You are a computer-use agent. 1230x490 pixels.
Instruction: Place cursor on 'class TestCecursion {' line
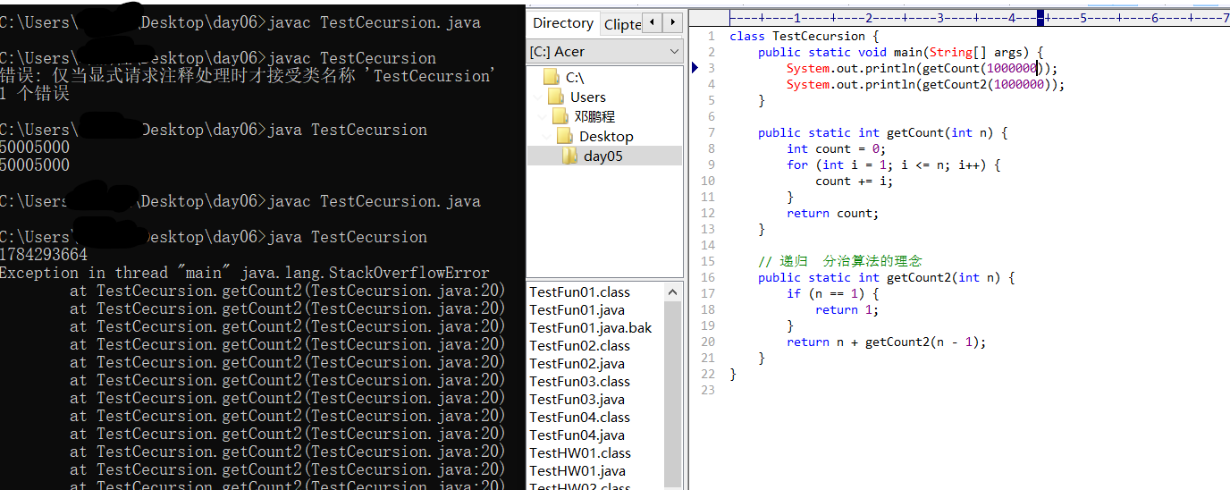pyautogui.click(x=804, y=36)
